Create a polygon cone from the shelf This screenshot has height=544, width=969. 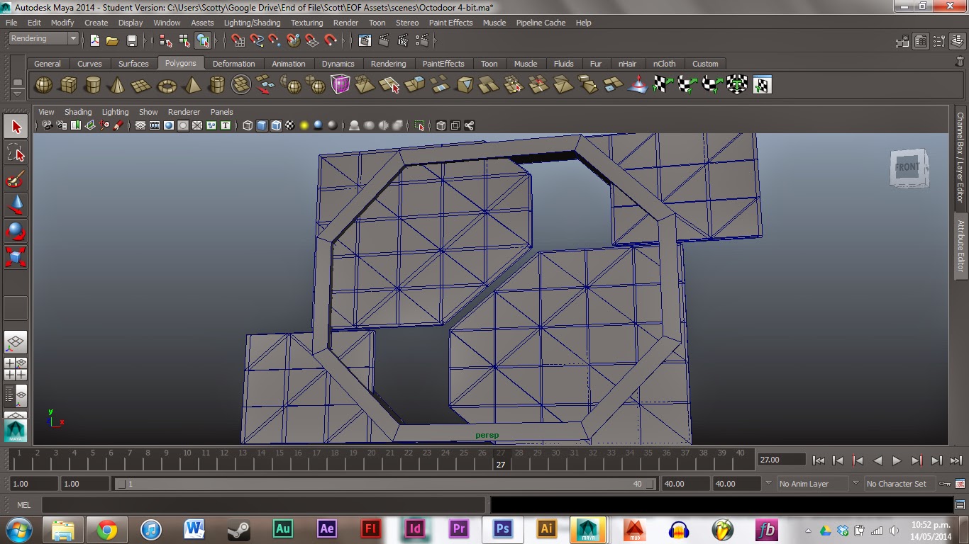click(x=117, y=85)
